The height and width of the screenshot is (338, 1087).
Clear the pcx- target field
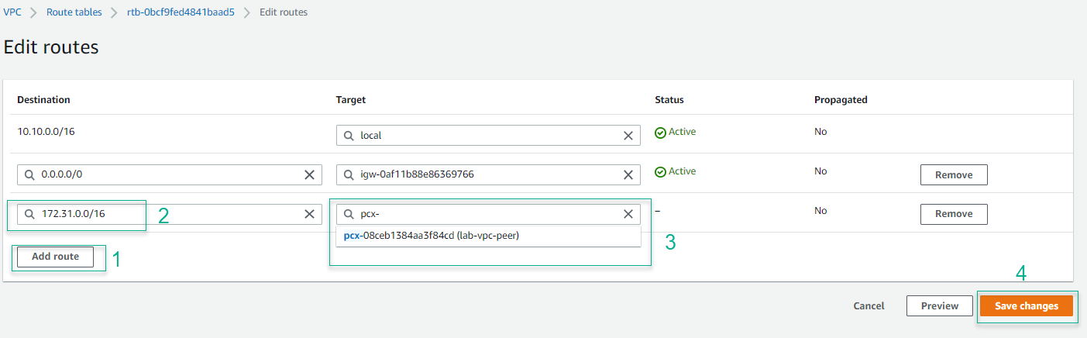628,215
